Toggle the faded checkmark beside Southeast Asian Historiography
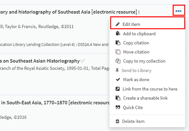The width and height of the screenshot is (189, 131). [82, 61]
